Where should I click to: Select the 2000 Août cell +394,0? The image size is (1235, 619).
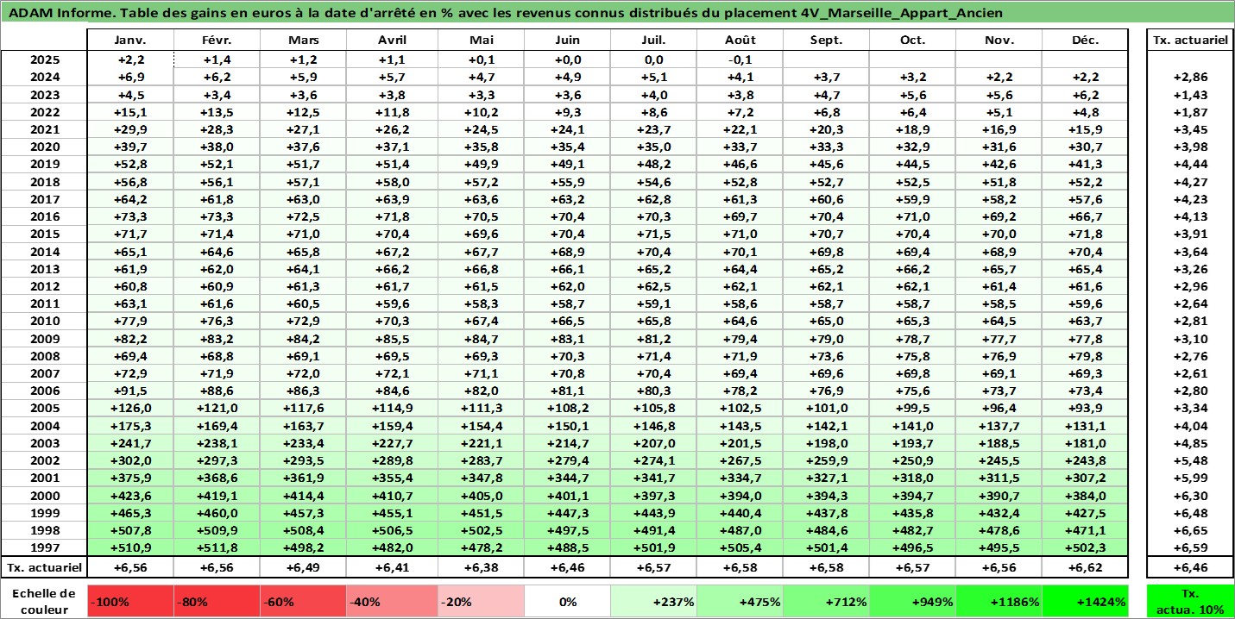pos(740,496)
